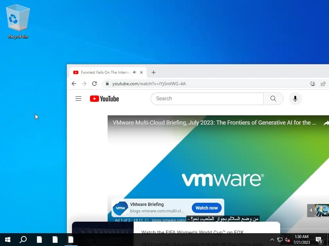Click the Watch now ad button
Viewport: 329px width, 246px height.
(207, 208)
